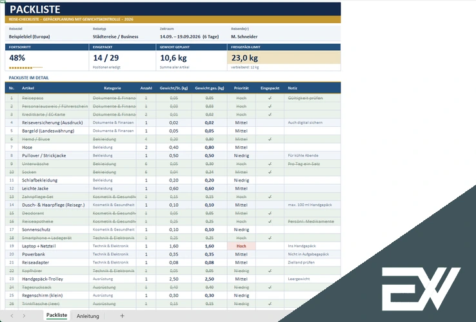
Task: Click the Reisetyp value Städtereise / Business
Action: pyautogui.click(x=115, y=36)
